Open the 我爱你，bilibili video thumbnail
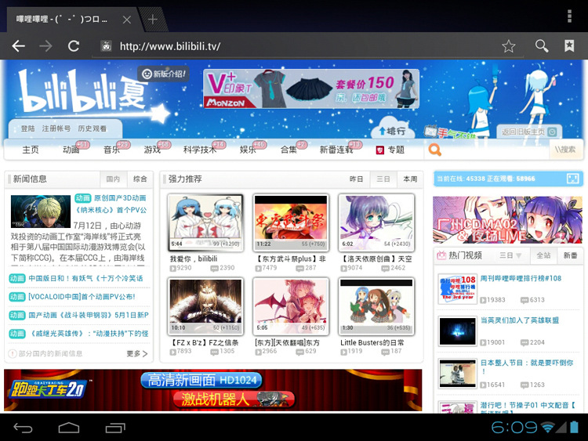 (205, 222)
